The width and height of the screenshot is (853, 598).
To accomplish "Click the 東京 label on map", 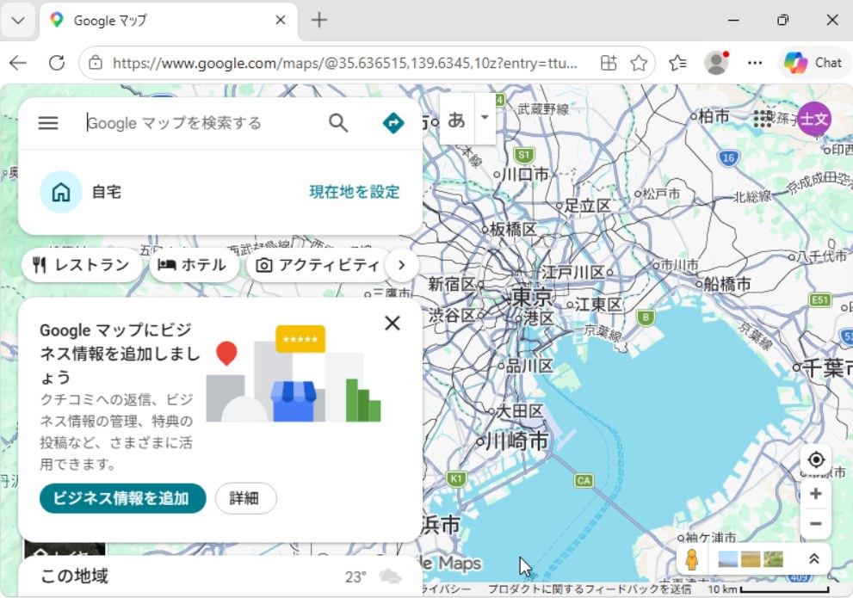I will coord(532,298).
